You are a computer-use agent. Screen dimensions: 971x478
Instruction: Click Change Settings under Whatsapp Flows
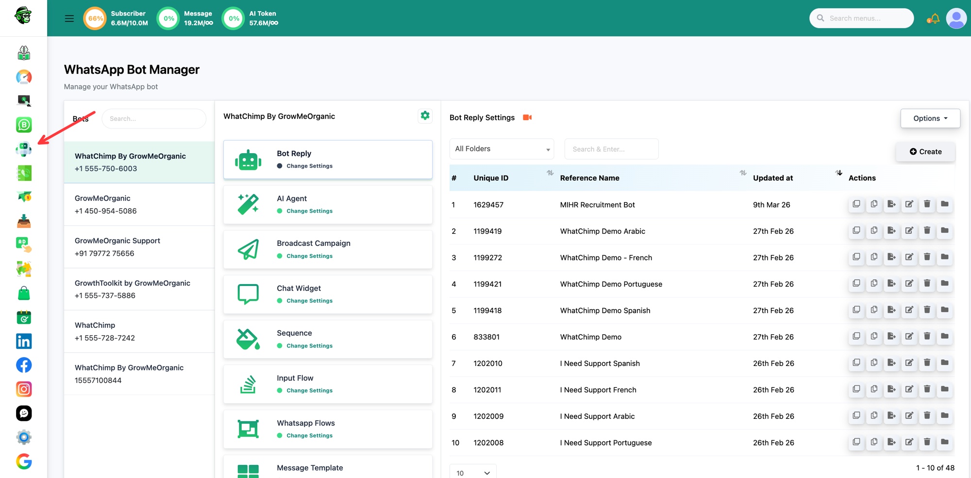tap(309, 435)
